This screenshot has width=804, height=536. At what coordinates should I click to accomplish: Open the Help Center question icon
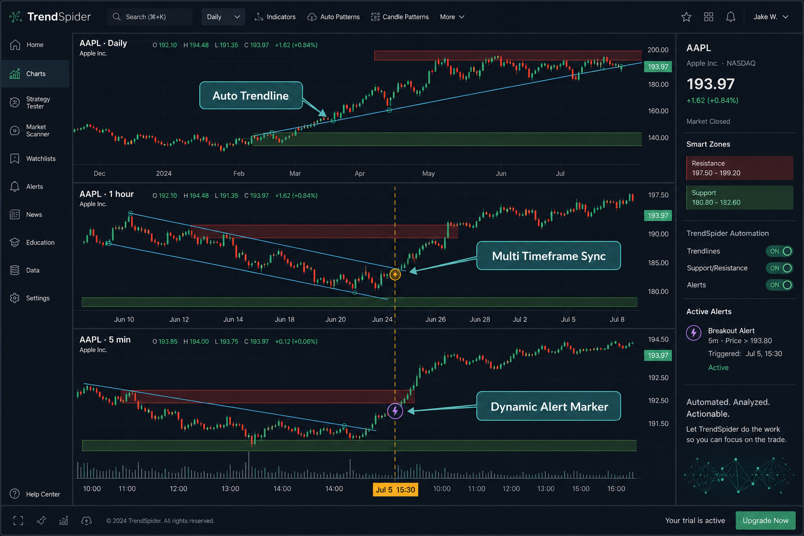pyautogui.click(x=15, y=494)
